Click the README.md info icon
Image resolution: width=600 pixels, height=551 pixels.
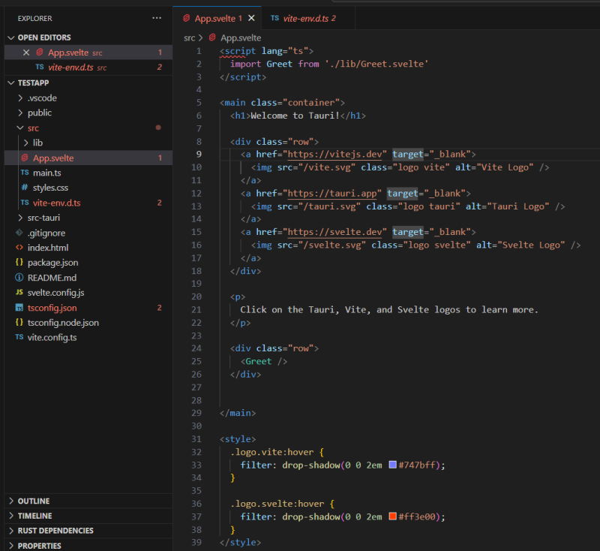pyautogui.click(x=19, y=277)
